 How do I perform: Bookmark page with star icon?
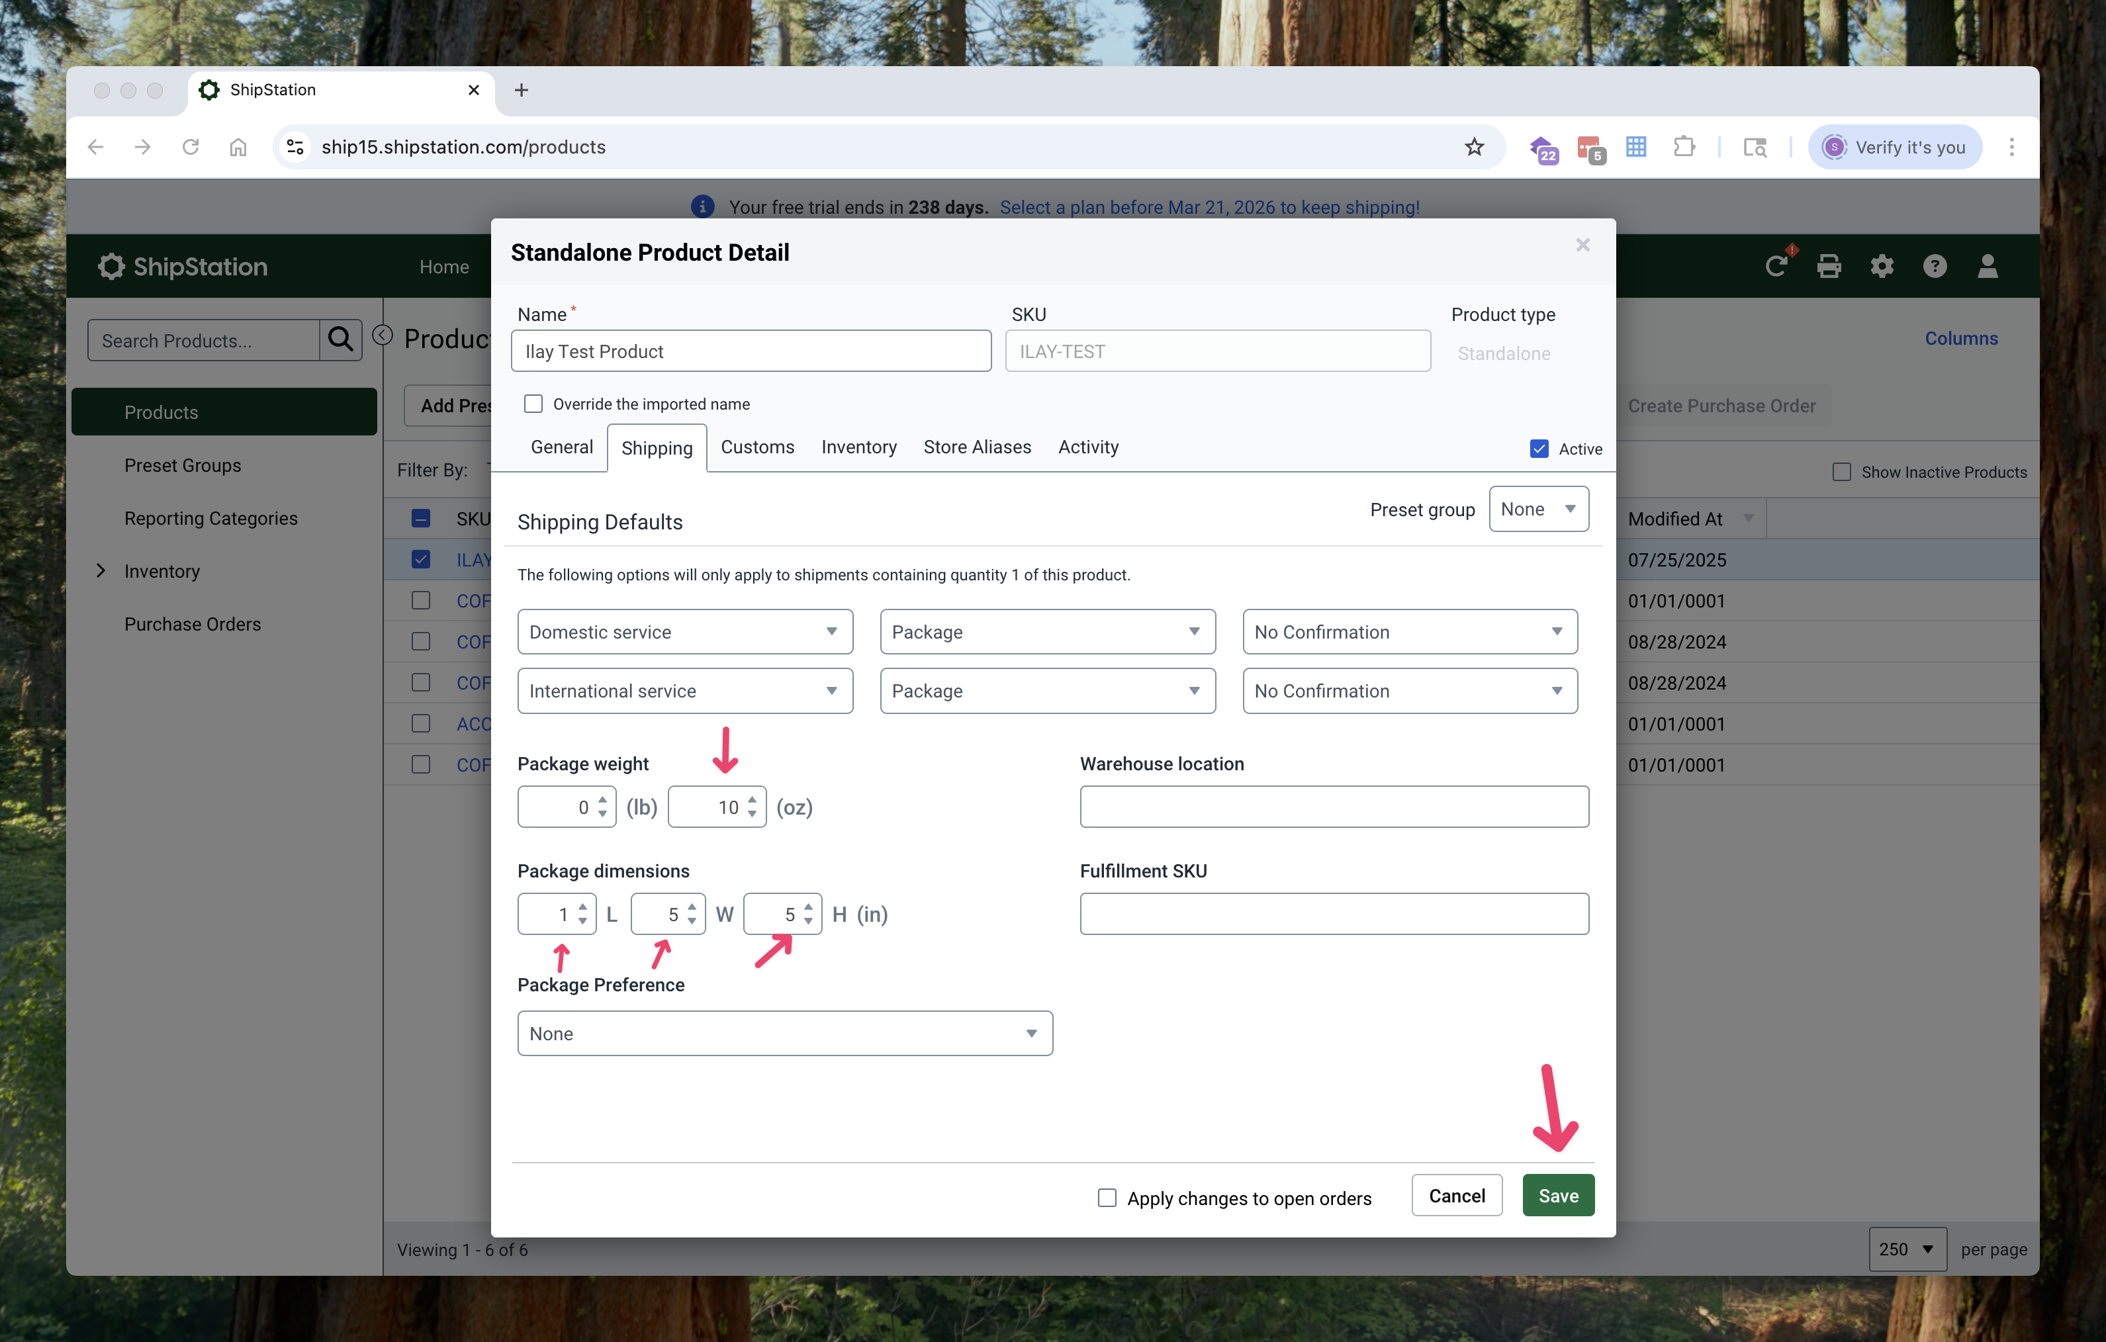(x=1475, y=147)
